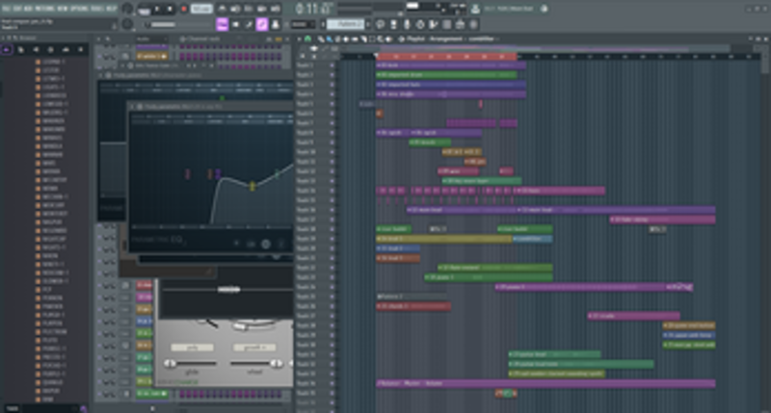The height and width of the screenshot is (413, 771).
Task: Select the Playlist Slice tool
Action: (364, 39)
